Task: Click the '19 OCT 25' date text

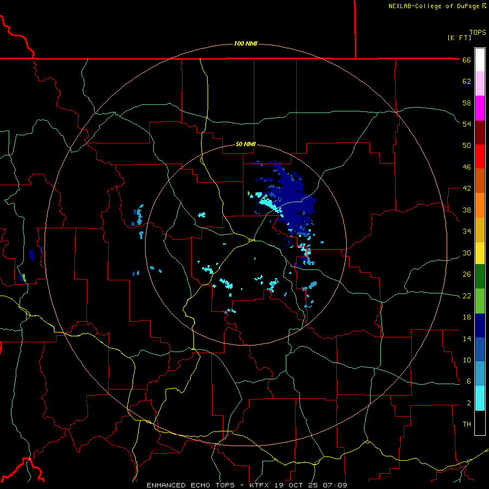Action: 296,485
